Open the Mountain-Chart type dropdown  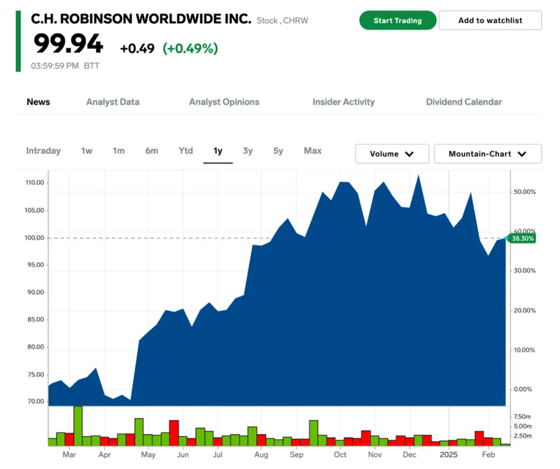[x=487, y=154]
